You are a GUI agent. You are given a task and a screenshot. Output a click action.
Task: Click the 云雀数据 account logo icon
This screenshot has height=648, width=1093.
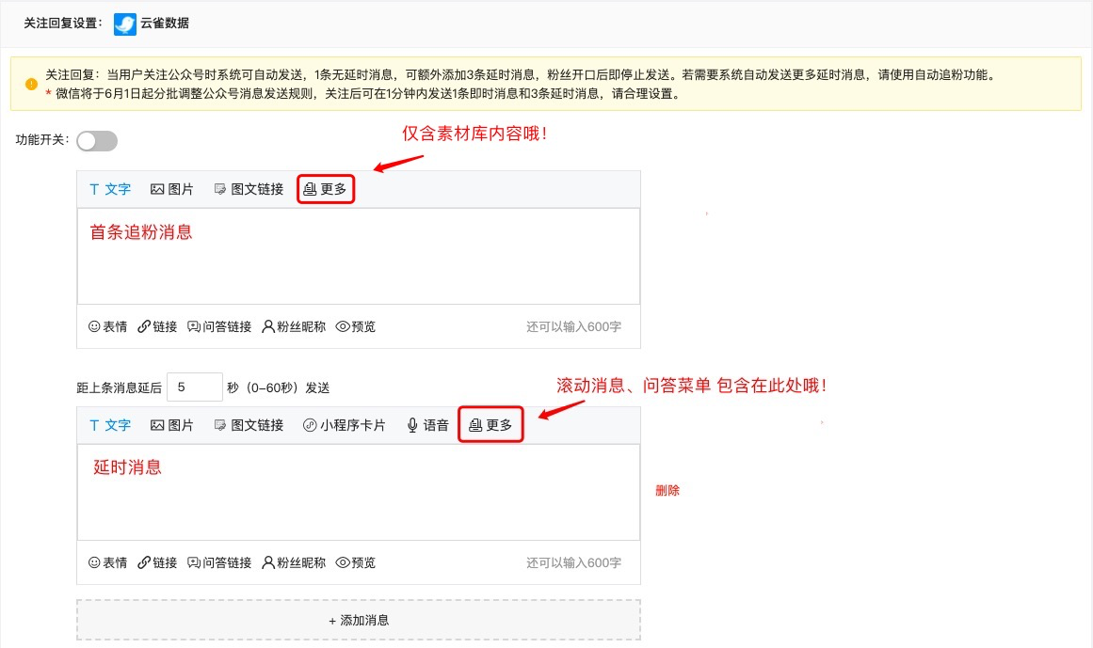(x=124, y=24)
